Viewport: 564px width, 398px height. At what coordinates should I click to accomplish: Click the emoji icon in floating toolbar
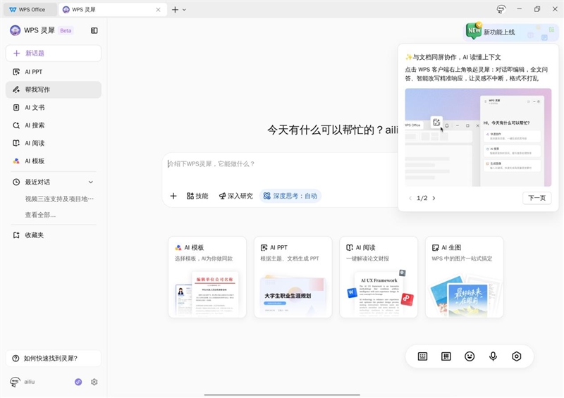[470, 356]
